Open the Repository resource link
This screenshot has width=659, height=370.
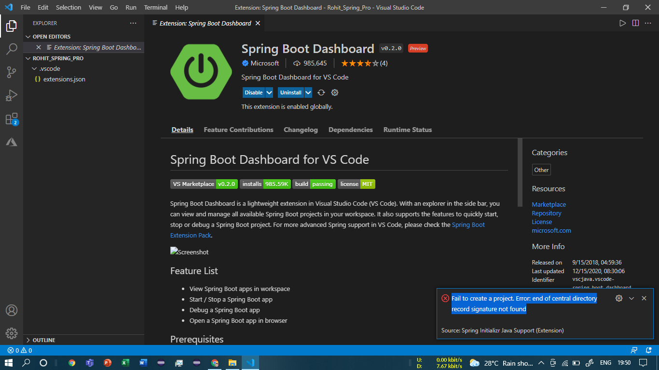[x=547, y=213]
